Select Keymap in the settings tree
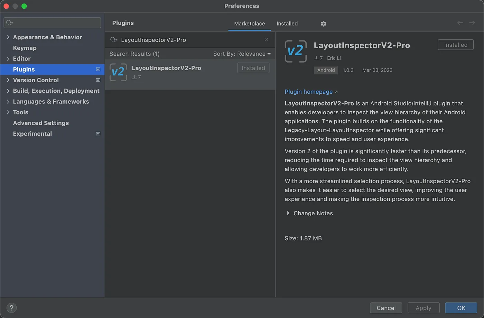 [x=25, y=48]
